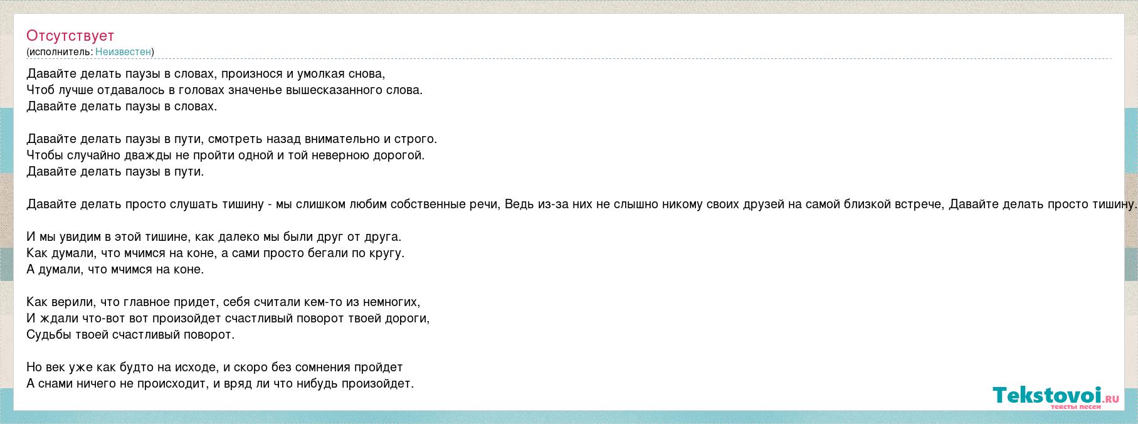The width and height of the screenshot is (1138, 424).
Task: Click the line 'Как думали, что мчимся на коне'
Action: click(x=216, y=253)
